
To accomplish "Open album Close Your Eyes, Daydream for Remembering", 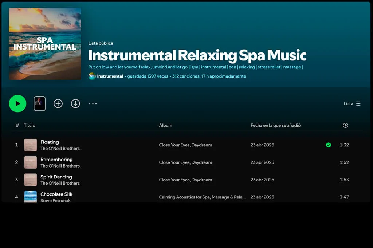I will pyautogui.click(x=185, y=162).
